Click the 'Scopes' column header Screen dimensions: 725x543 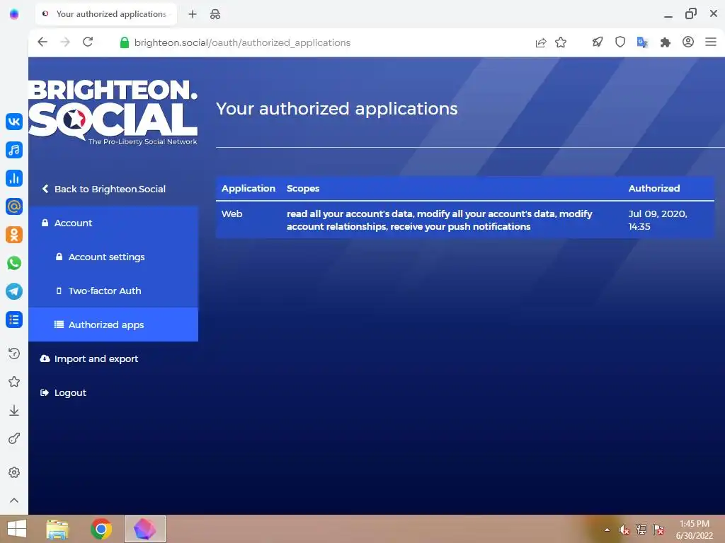[x=303, y=188]
